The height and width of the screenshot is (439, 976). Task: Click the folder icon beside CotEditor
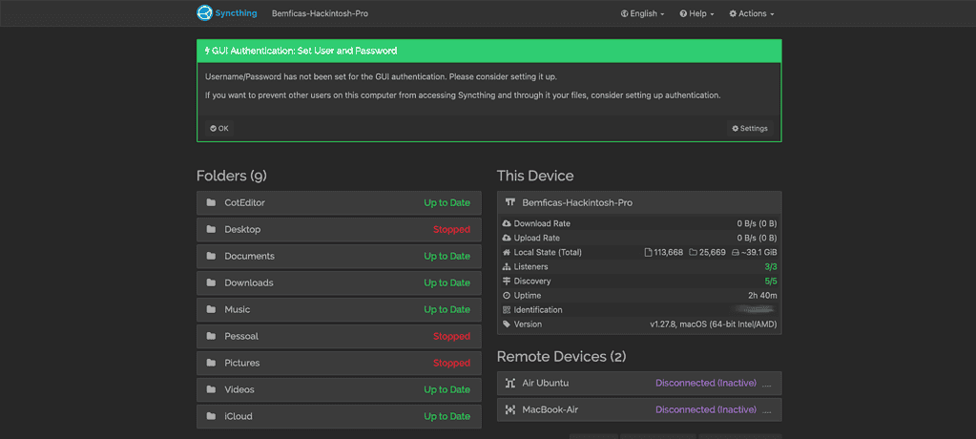[x=211, y=203]
